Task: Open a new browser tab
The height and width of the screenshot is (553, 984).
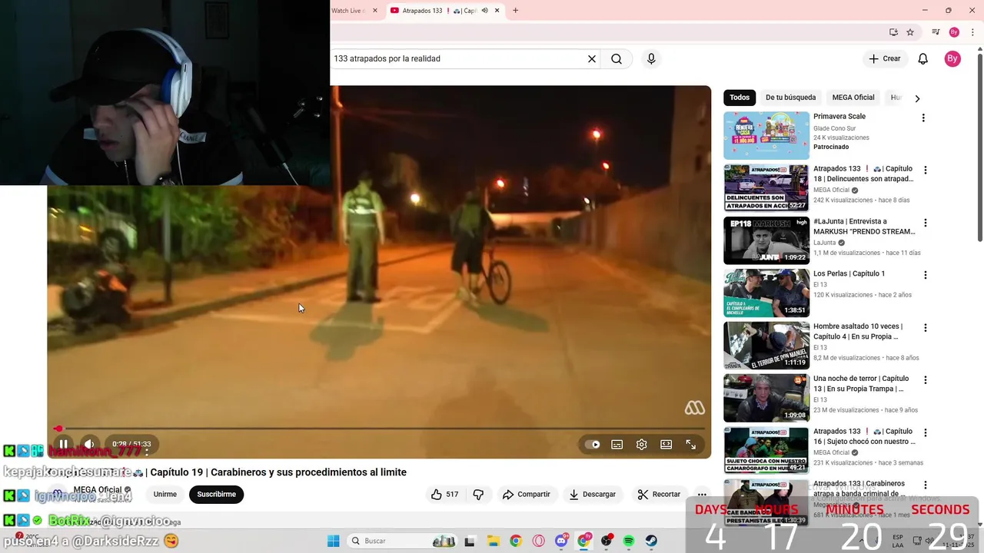Action: click(516, 11)
